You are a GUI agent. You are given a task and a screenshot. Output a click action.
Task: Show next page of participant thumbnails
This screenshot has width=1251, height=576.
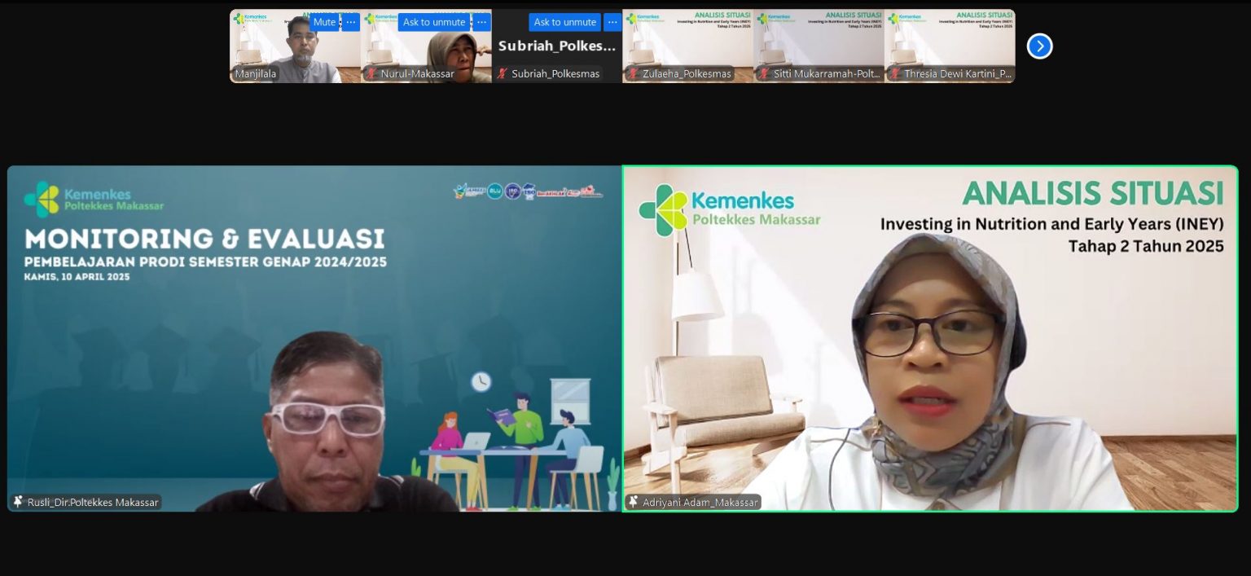click(x=1039, y=46)
